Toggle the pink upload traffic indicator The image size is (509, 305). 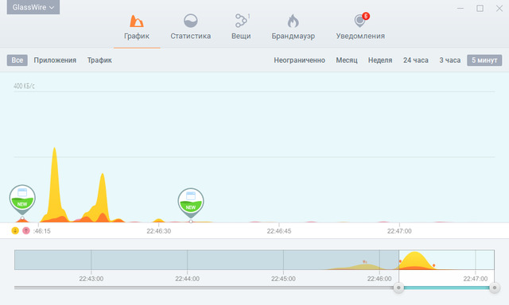(x=26, y=231)
